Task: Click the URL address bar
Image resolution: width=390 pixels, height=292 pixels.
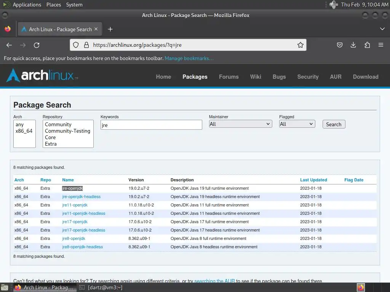Action: [x=188, y=45]
